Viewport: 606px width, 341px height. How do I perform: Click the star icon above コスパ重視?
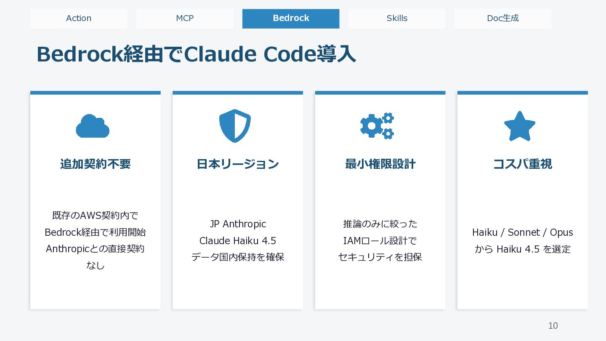tap(520, 126)
